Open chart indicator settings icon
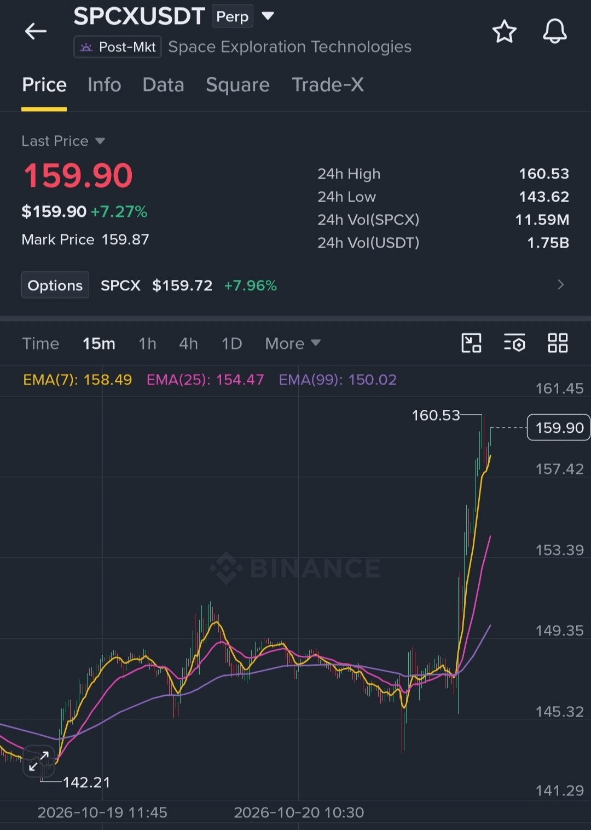Viewport: 591px width, 830px height. (x=514, y=344)
